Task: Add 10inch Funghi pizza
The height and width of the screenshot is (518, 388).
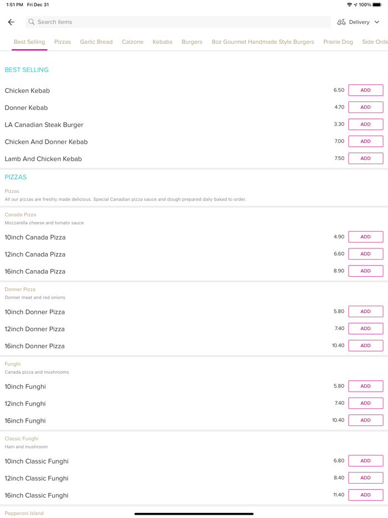Action: click(365, 386)
